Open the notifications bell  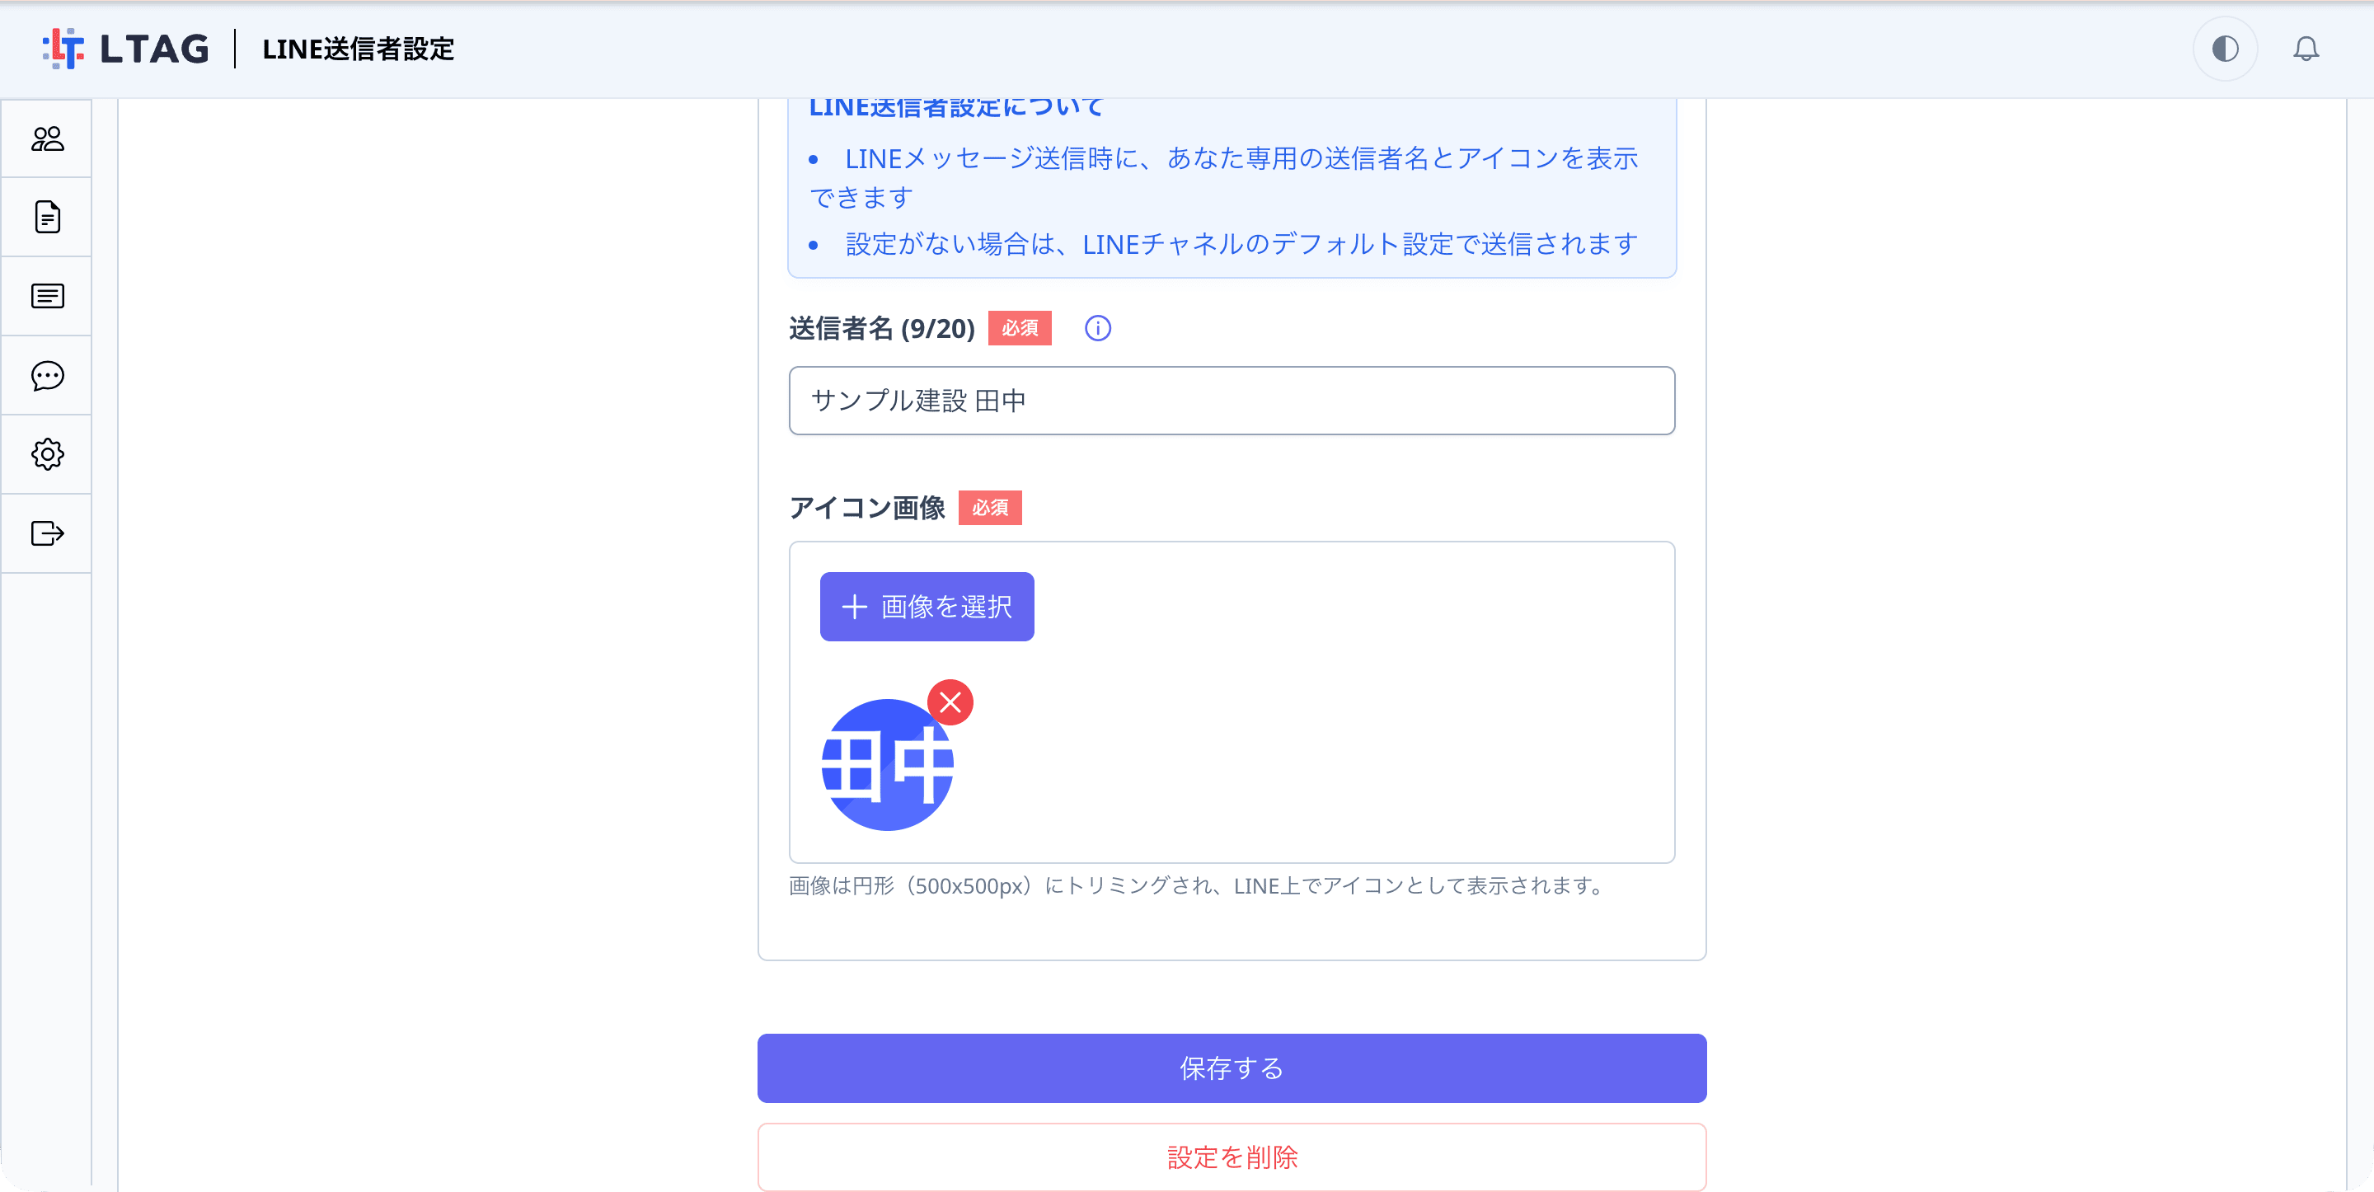click(x=2305, y=48)
